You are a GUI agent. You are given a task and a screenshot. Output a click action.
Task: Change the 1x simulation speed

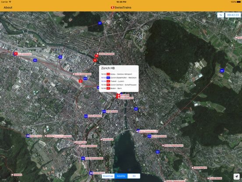tap(221, 15)
